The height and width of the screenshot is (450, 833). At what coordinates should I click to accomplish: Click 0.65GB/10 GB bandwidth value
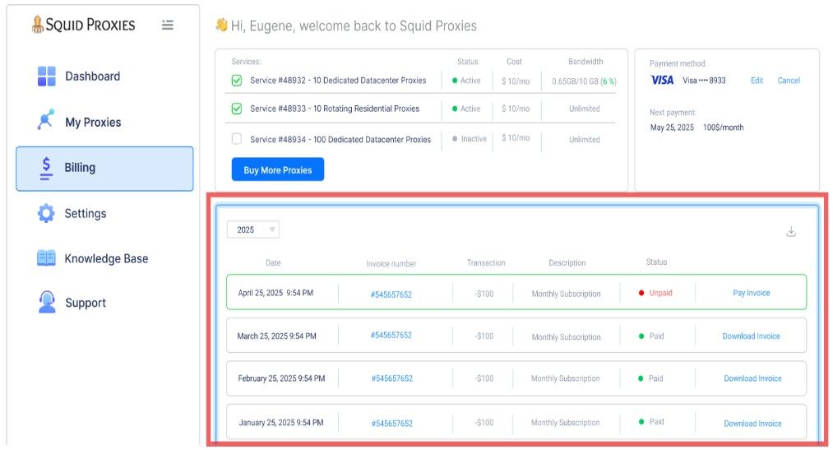point(584,81)
